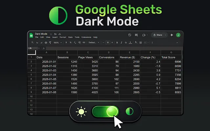Viewport: 210px width, 131px height.
Task: Open the text color picker
Action: coord(130,43)
